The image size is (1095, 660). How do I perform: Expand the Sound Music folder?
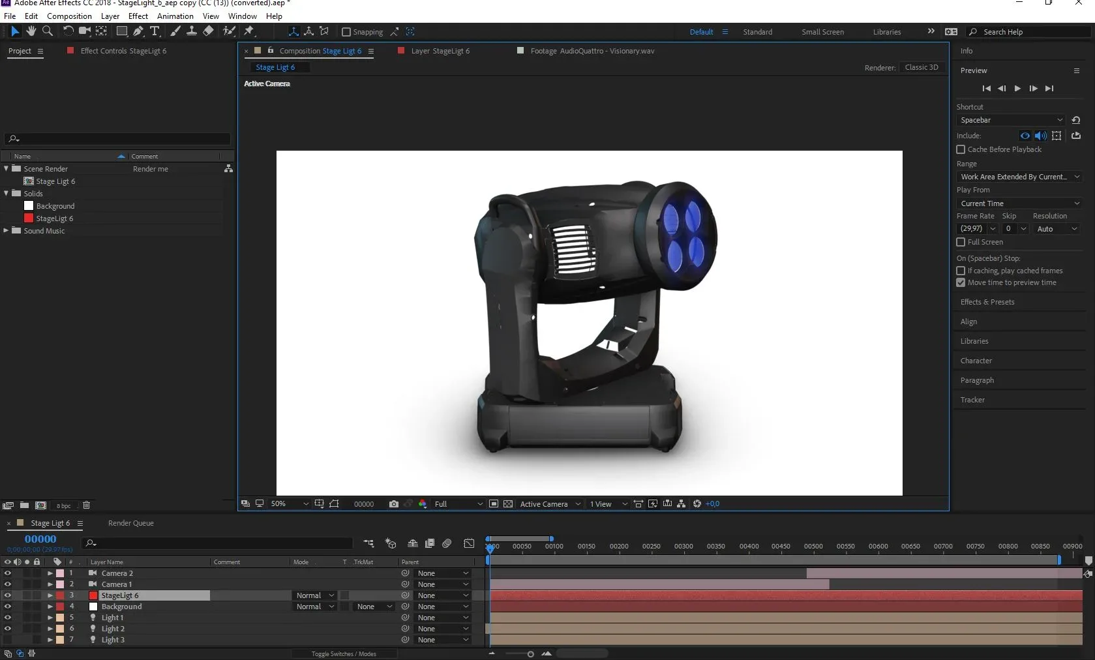coord(7,230)
